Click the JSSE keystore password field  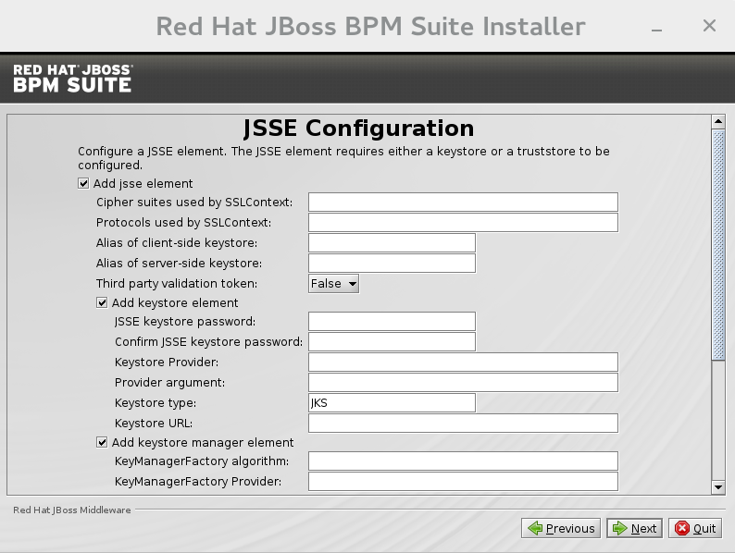pyautogui.click(x=392, y=322)
